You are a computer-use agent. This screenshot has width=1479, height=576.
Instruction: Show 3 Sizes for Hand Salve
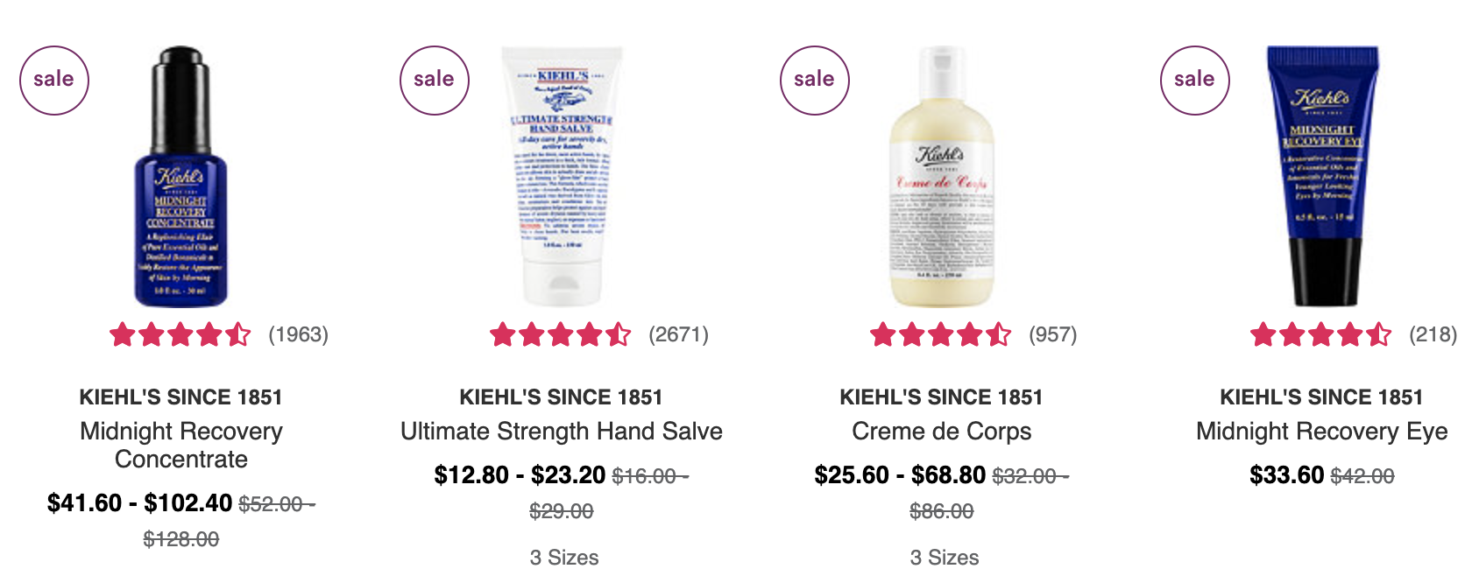pos(564,558)
